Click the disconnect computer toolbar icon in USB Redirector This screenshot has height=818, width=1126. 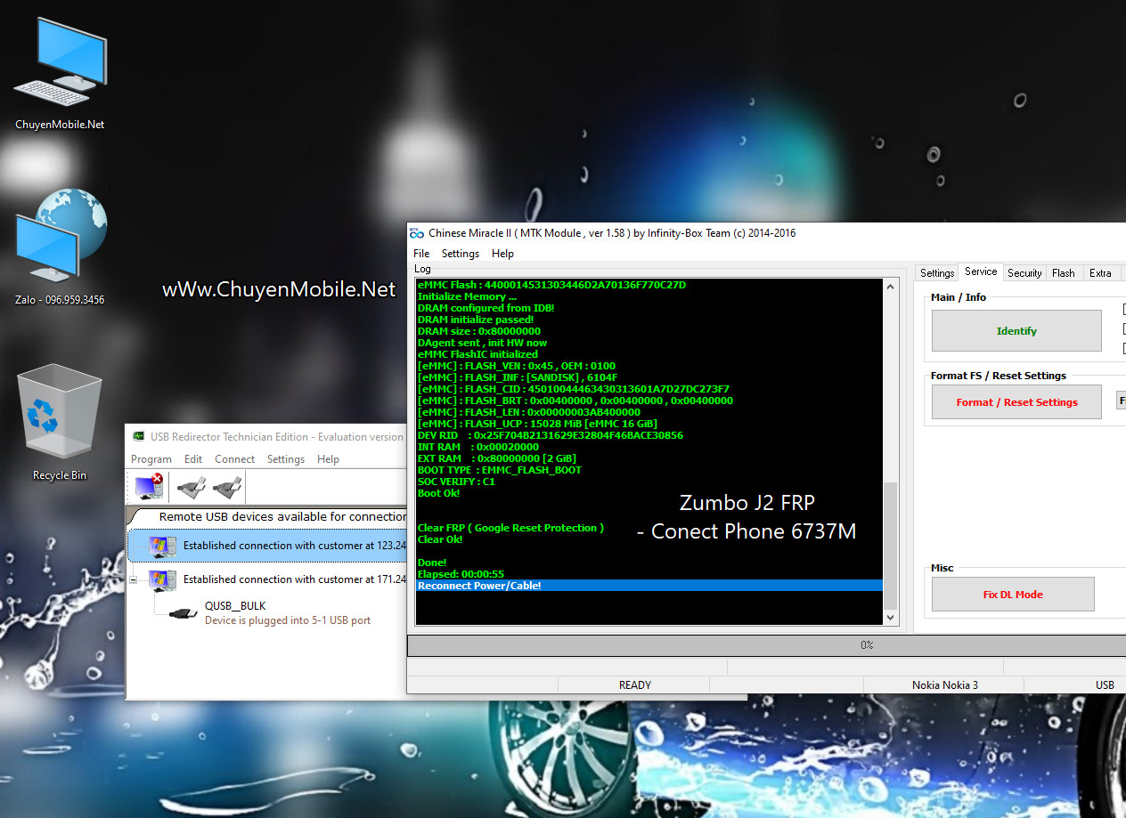149,487
